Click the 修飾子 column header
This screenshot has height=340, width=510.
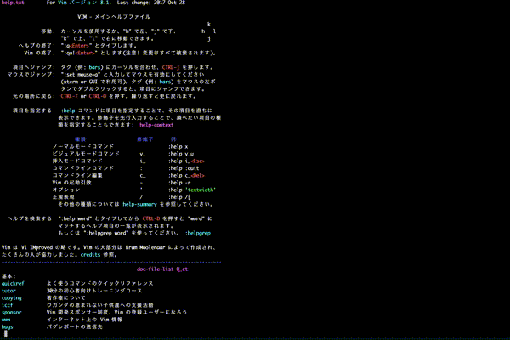[145, 139]
